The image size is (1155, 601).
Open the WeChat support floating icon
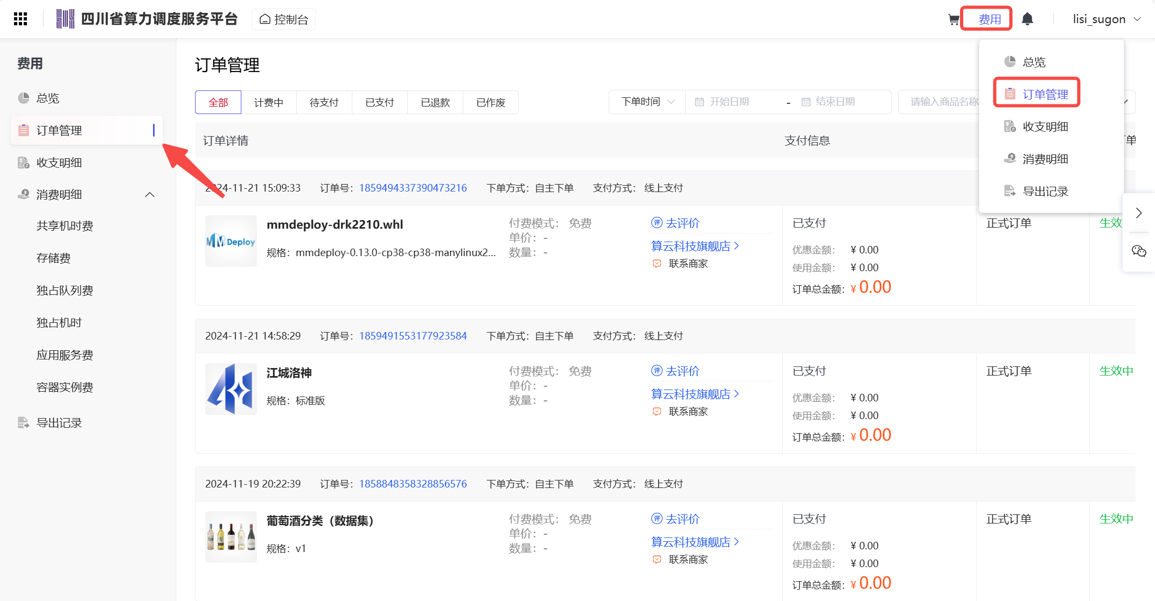pos(1138,251)
